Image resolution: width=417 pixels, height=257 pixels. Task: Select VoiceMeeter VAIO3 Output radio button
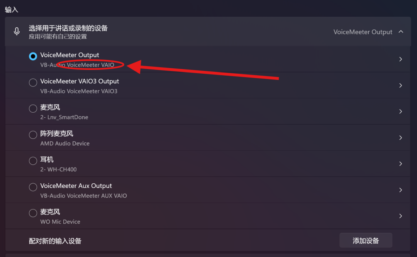pos(33,83)
